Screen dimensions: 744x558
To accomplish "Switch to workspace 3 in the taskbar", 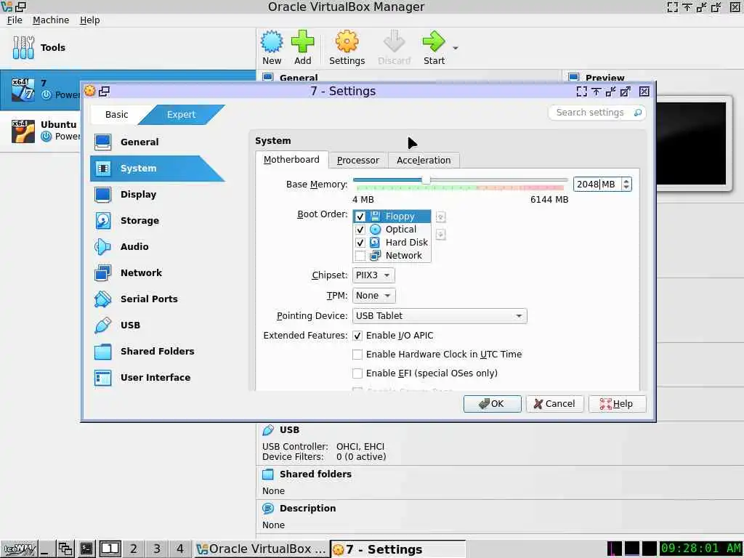I will pos(157,549).
